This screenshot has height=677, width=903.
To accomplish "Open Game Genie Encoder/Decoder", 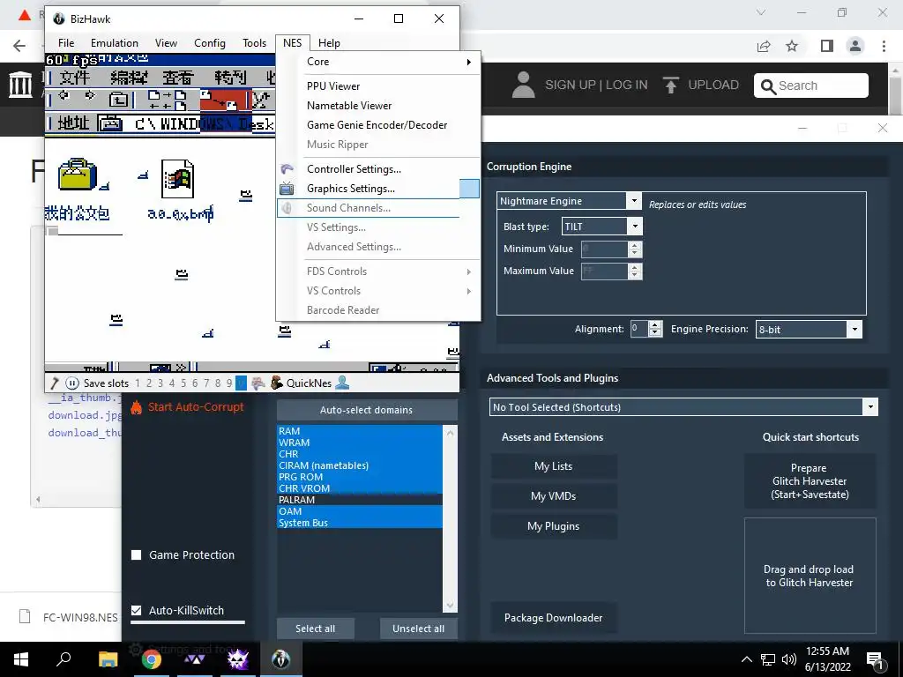I will tap(377, 125).
